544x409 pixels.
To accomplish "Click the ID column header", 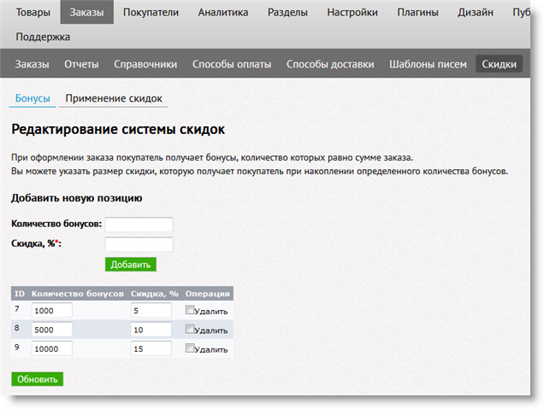I will [20, 294].
